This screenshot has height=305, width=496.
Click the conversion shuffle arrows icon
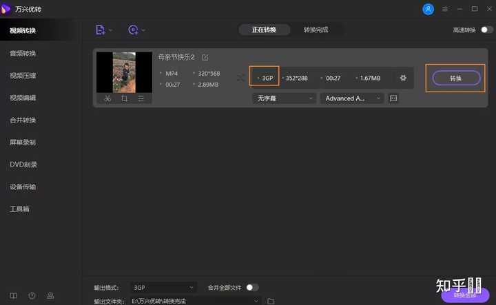point(240,78)
